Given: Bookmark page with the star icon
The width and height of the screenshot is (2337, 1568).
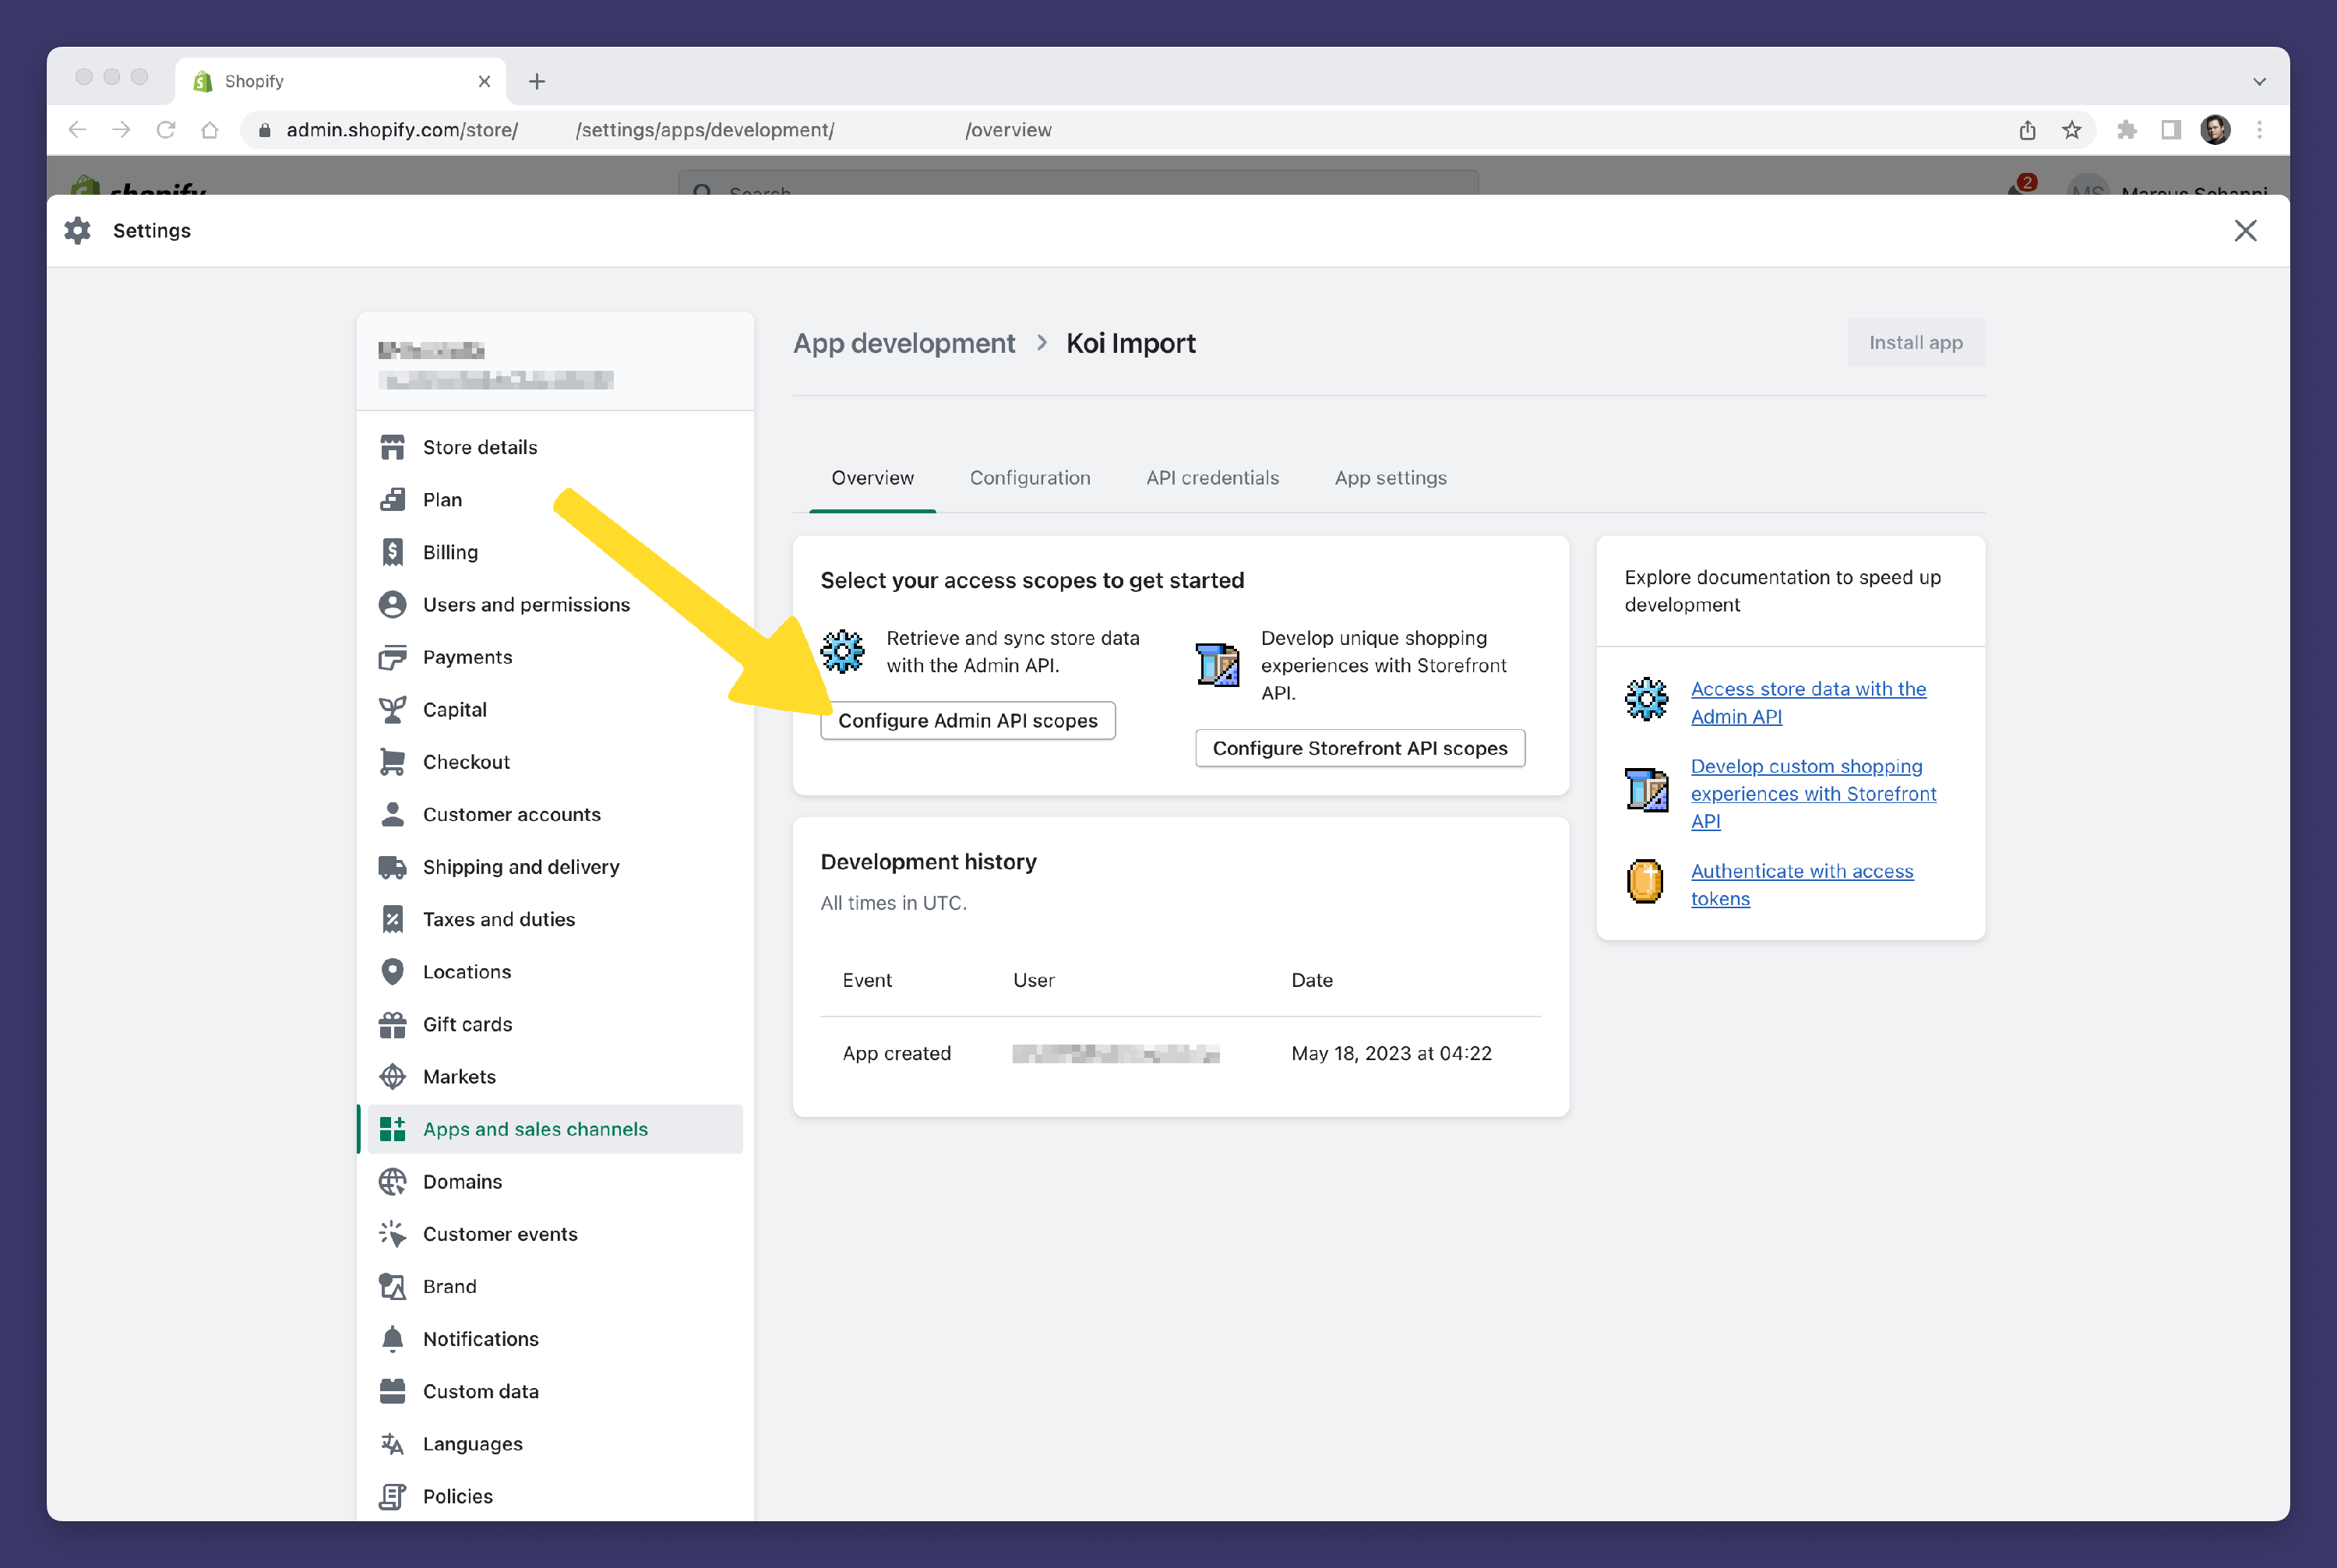Looking at the screenshot, I should tap(2071, 130).
